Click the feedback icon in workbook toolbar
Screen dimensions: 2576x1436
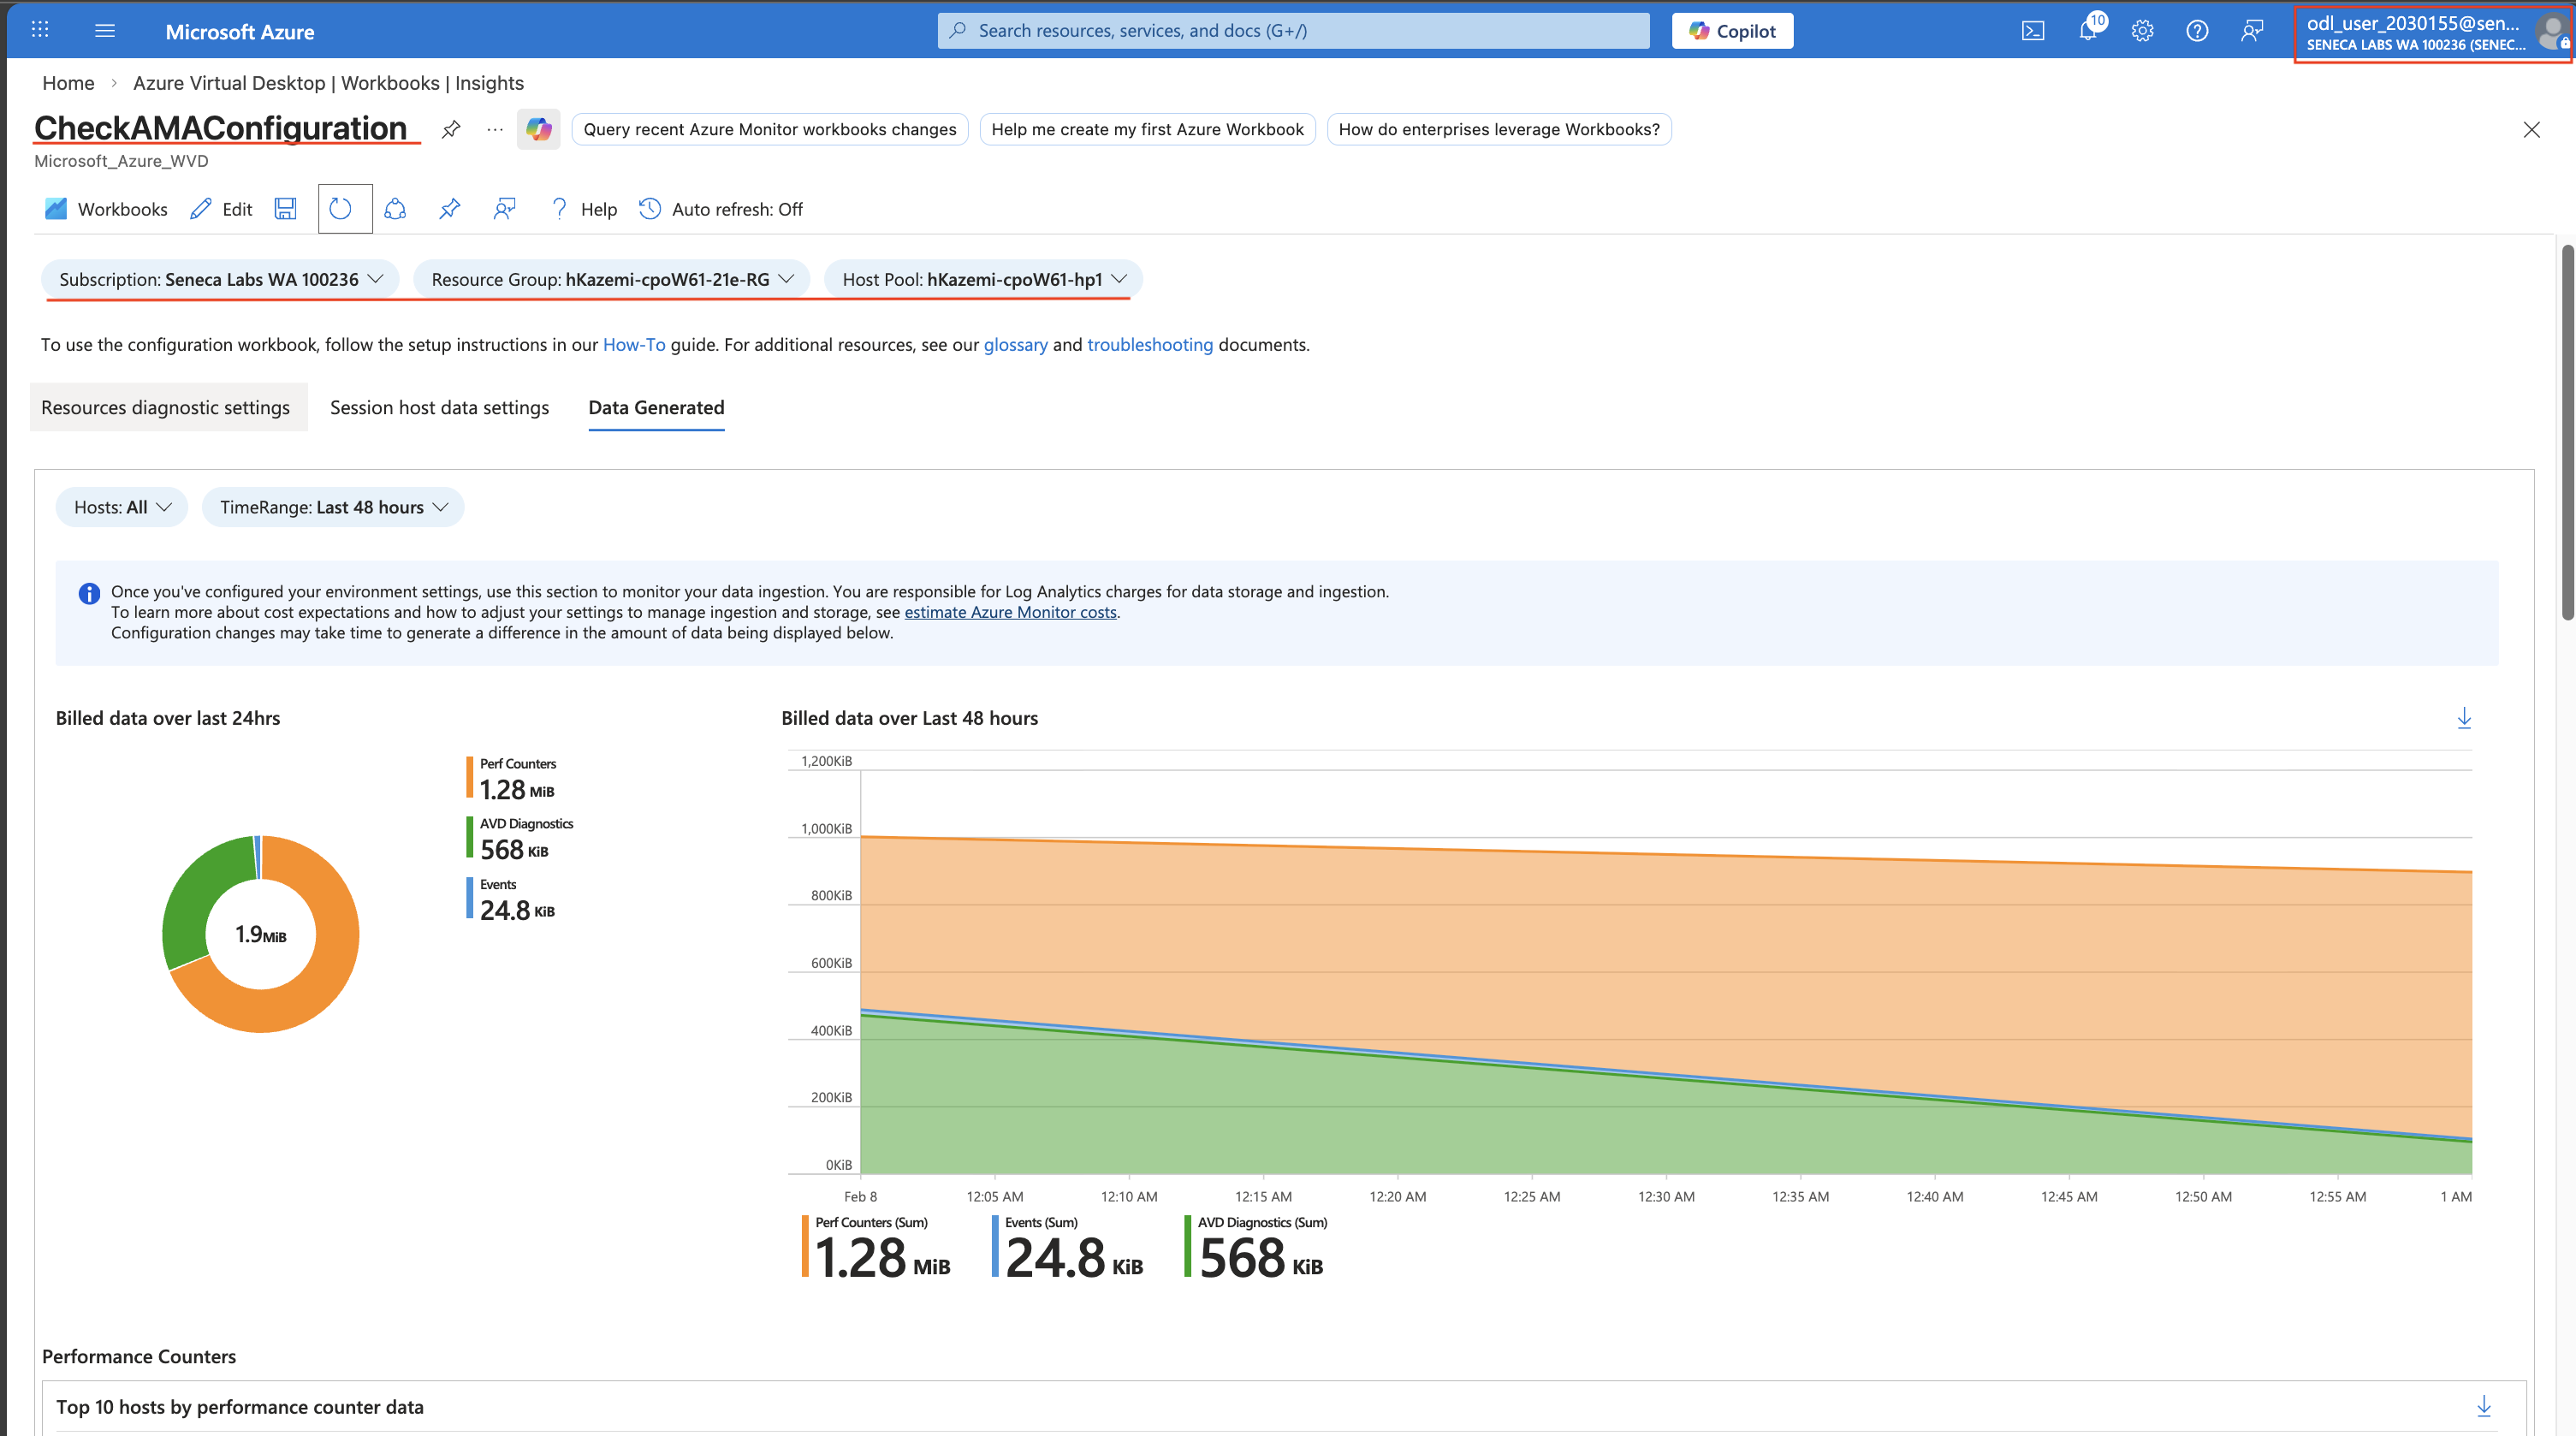click(x=505, y=209)
